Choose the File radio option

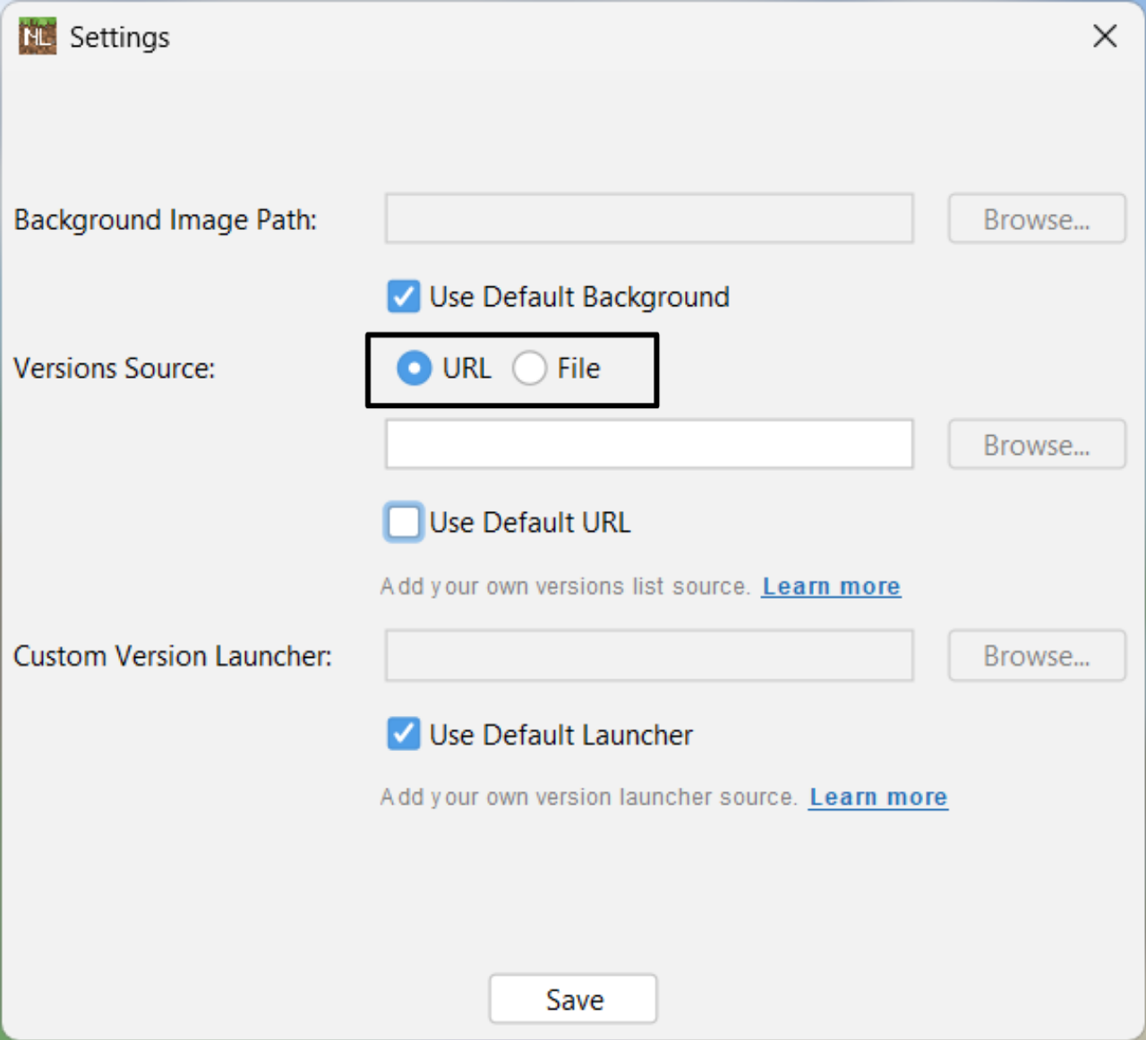pos(529,368)
